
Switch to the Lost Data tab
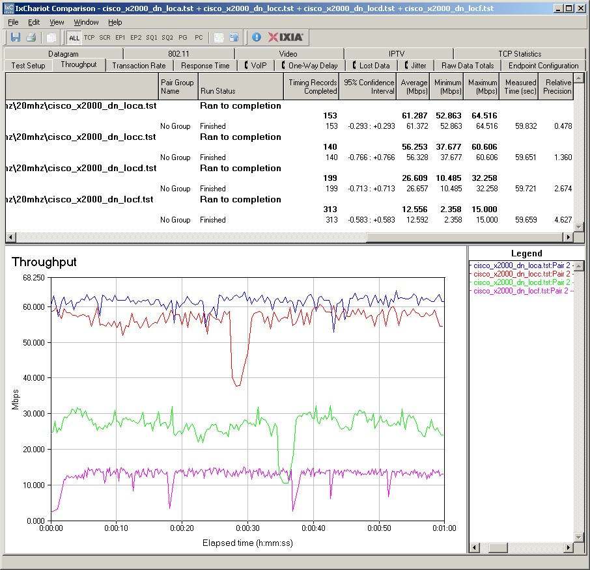371,66
